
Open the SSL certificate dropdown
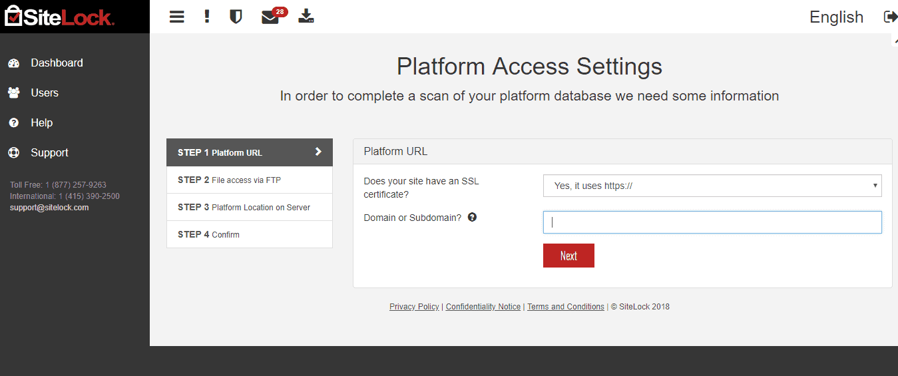click(712, 186)
